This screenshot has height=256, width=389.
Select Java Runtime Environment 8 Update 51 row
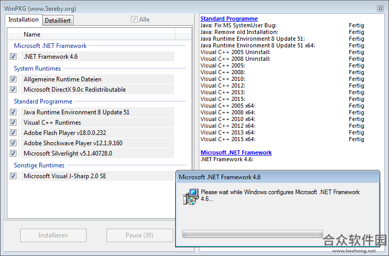[x=97, y=112]
